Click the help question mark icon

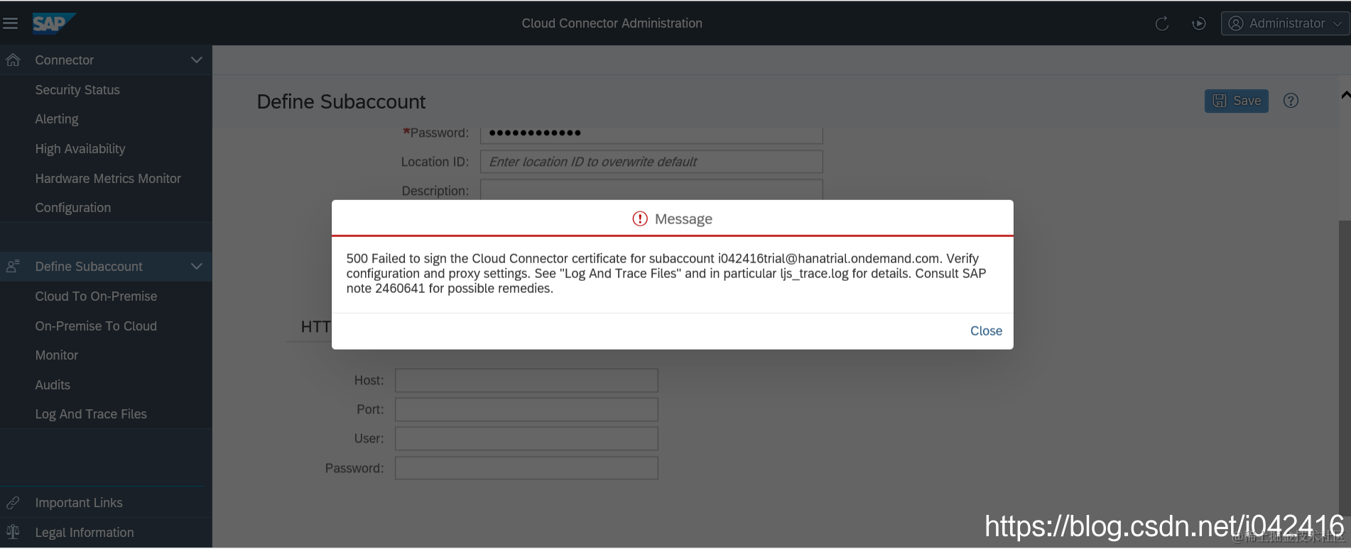coord(1291,101)
